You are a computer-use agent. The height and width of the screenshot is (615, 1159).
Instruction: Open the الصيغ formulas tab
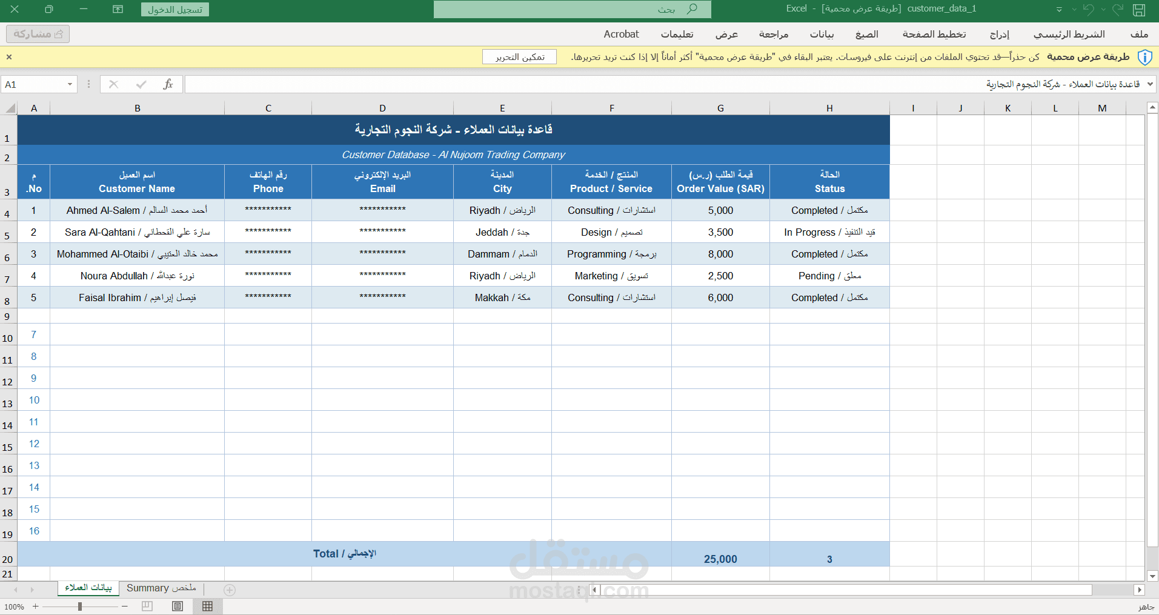867,35
